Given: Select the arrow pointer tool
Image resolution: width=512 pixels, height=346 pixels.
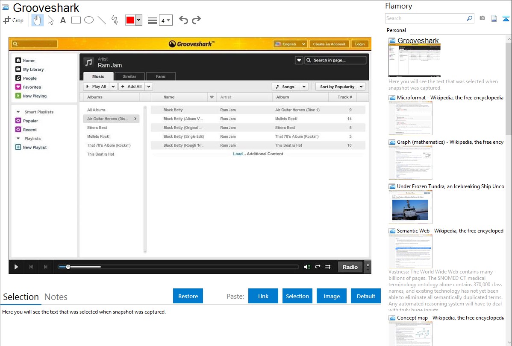Looking at the screenshot, I should tap(50, 20).
